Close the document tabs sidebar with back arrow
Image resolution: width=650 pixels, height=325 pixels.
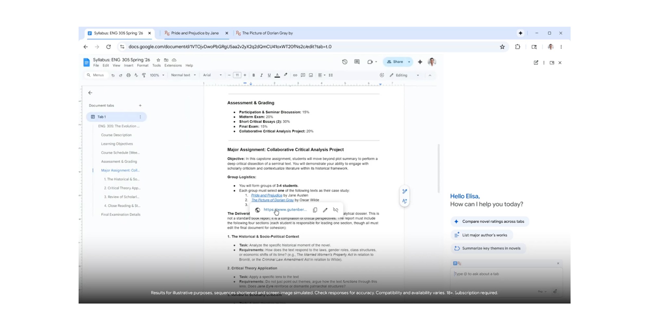coord(90,93)
